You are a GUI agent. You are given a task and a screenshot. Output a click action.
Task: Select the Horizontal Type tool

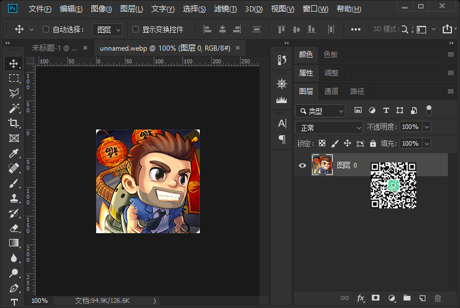click(14, 302)
